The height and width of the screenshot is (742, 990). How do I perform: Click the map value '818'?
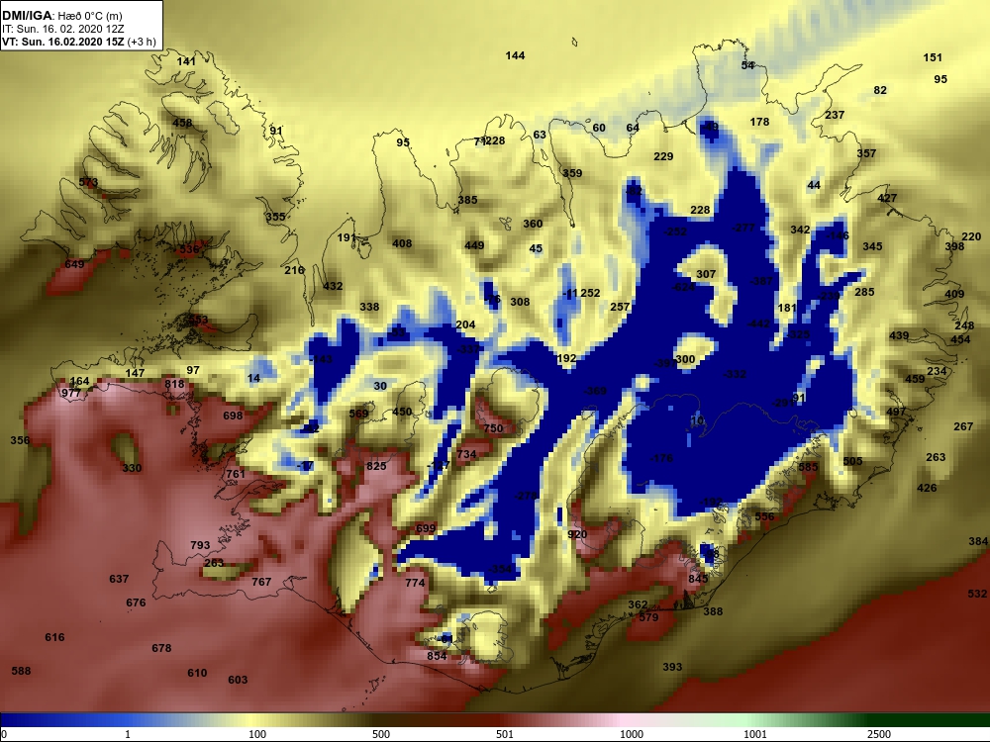(x=174, y=384)
